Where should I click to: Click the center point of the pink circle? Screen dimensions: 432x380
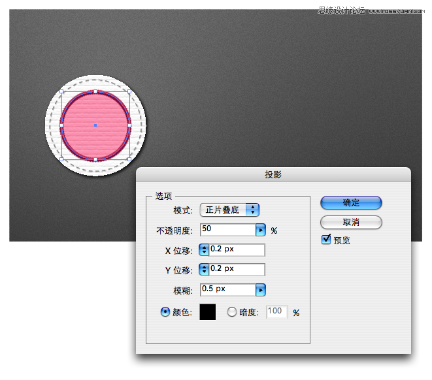coord(95,125)
